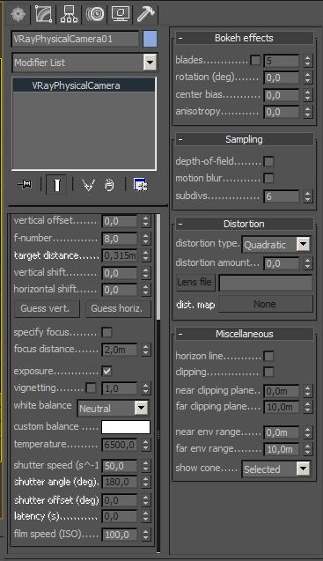The width and height of the screenshot is (323, 561).
Task: Click the distortion amount field
Action: pos(282,263)
